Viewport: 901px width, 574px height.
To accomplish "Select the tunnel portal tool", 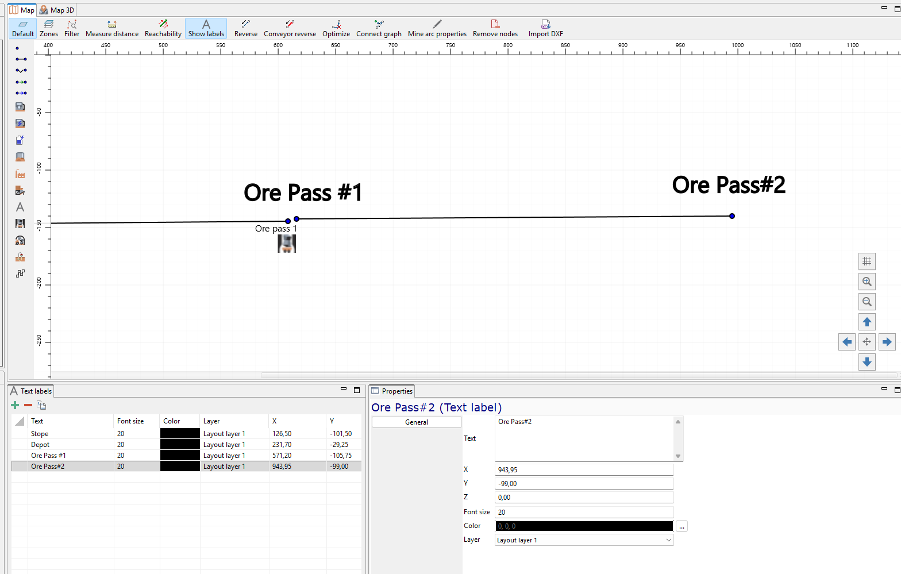I will (20, 240).
